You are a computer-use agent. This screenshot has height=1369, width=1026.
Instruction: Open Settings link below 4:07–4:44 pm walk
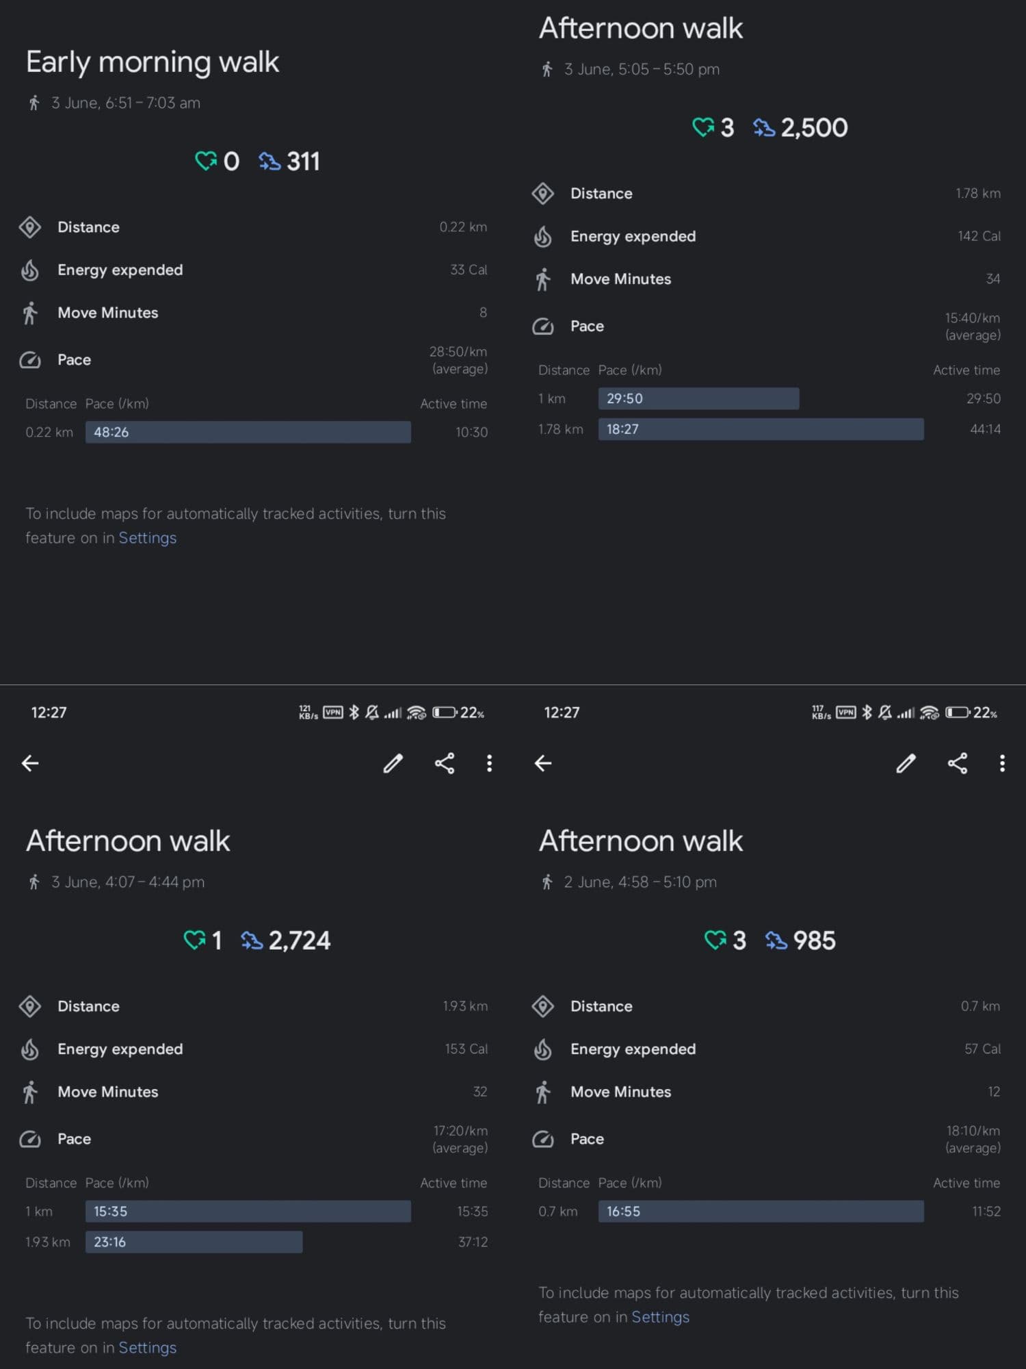[x=148, y=1348]
